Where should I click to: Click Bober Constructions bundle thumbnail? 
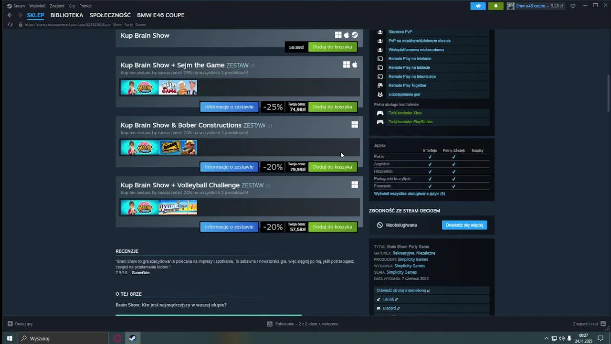178,147
